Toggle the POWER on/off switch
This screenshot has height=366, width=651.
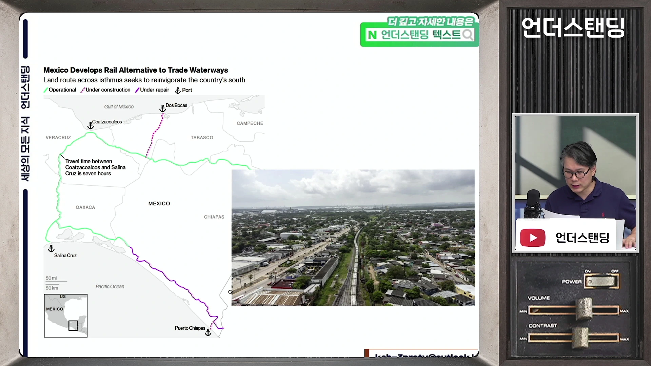click(x=601, y=282)
